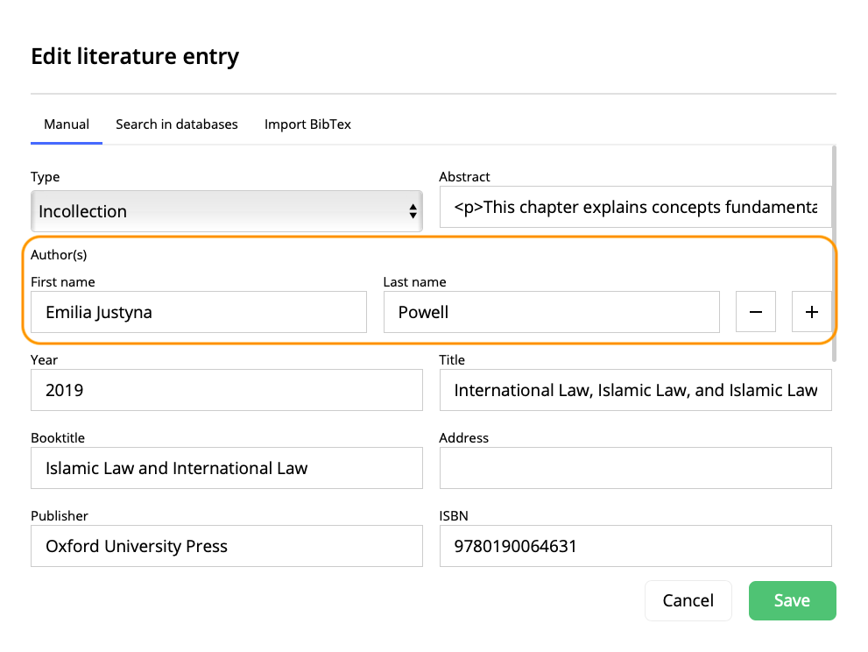
Task: Click the Type dropdown arrows
Action: (413, 211)
